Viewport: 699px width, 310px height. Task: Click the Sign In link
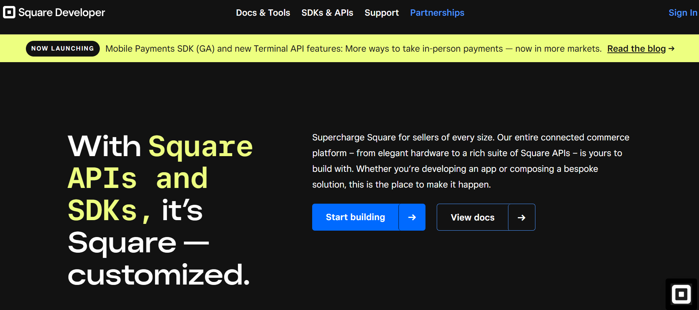click(x=683, y=13)
